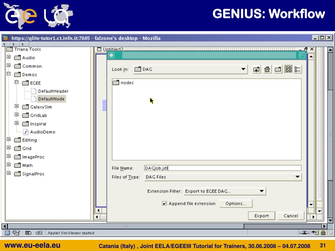
Task: Click the scroll down arrow of the right scrollbar
Action: click(330, 220)
